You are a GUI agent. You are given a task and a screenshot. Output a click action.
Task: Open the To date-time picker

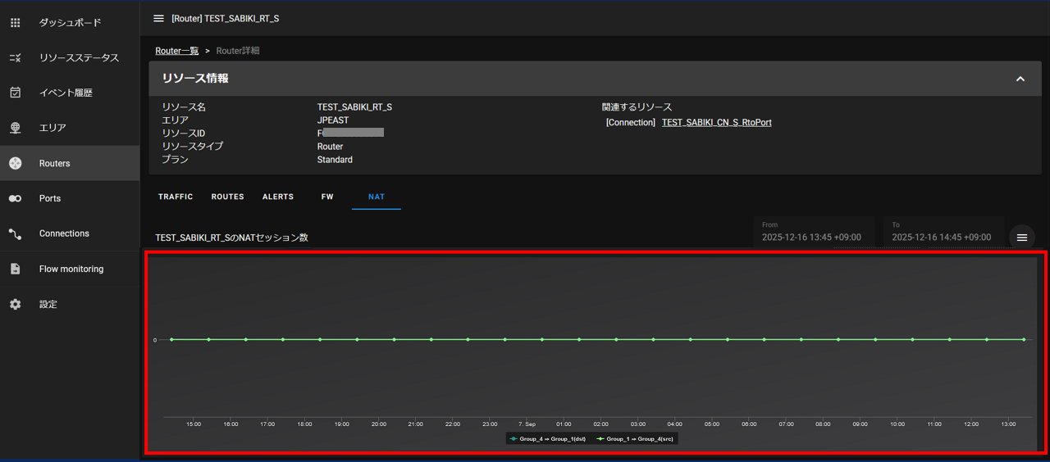pos(941,237)
